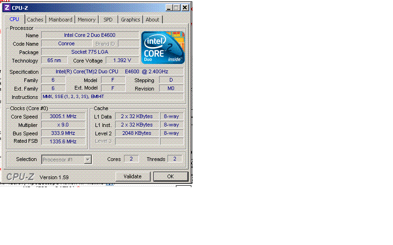This screenshot has width=393, height=245.
Task: Expand the Processor #1 selection dropdown
Action: point(87,160)
